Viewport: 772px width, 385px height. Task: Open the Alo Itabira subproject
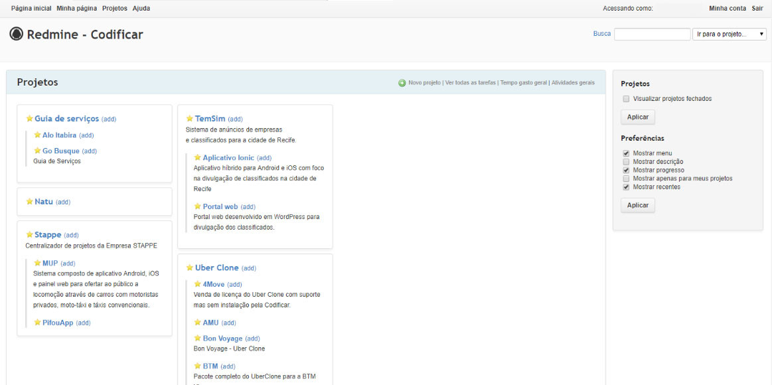click(x=60, y=135)
